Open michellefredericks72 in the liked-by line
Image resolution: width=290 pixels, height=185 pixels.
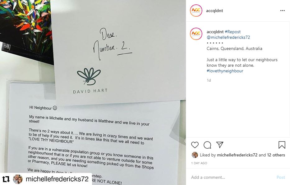coord(237,155)
